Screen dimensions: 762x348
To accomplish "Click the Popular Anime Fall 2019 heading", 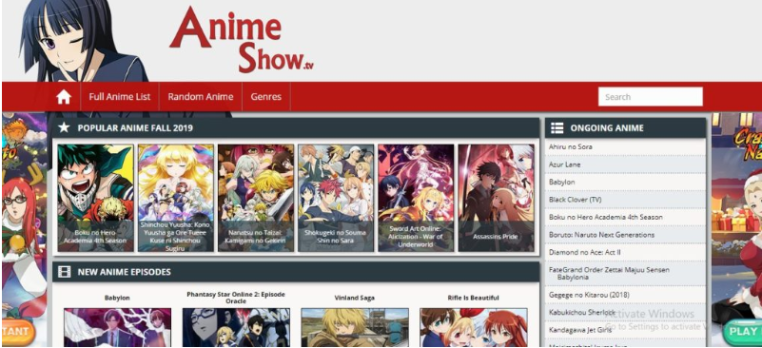I will [135, 127].
